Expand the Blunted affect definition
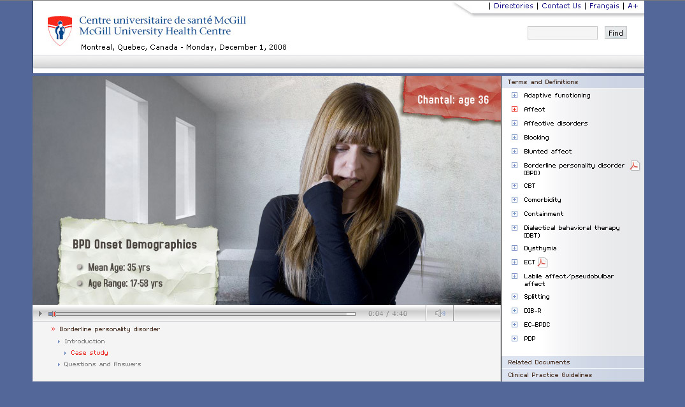Screen dimensions: 685x407 pos(515,151)
